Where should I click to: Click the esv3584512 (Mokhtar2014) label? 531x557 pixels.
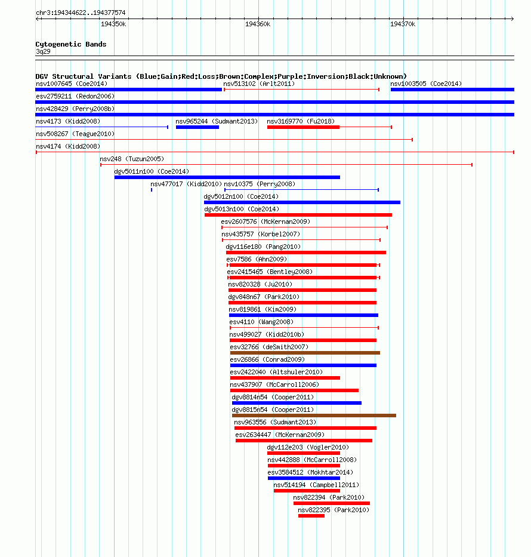coord(310,473)
